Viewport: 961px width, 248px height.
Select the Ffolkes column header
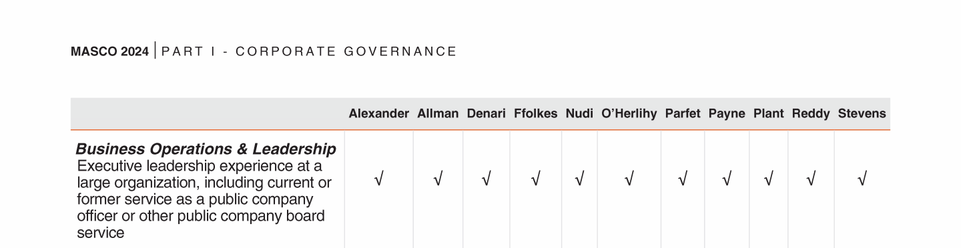pos(536,114)
